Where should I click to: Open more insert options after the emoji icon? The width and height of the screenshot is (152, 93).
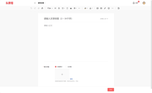(112, 8)
